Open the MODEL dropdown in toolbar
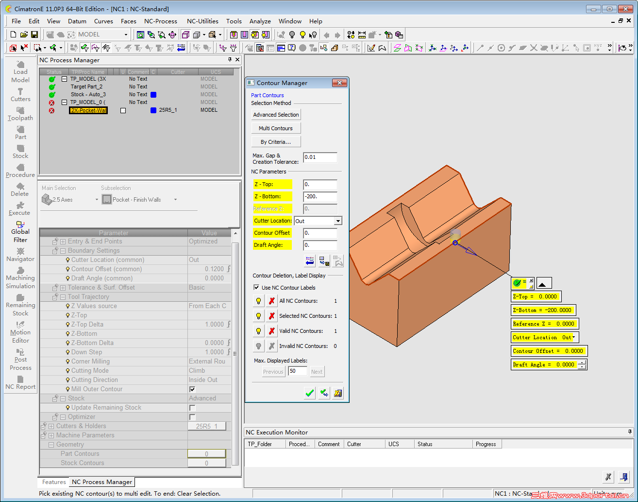The image size is (638, 502). click(126, 35)
